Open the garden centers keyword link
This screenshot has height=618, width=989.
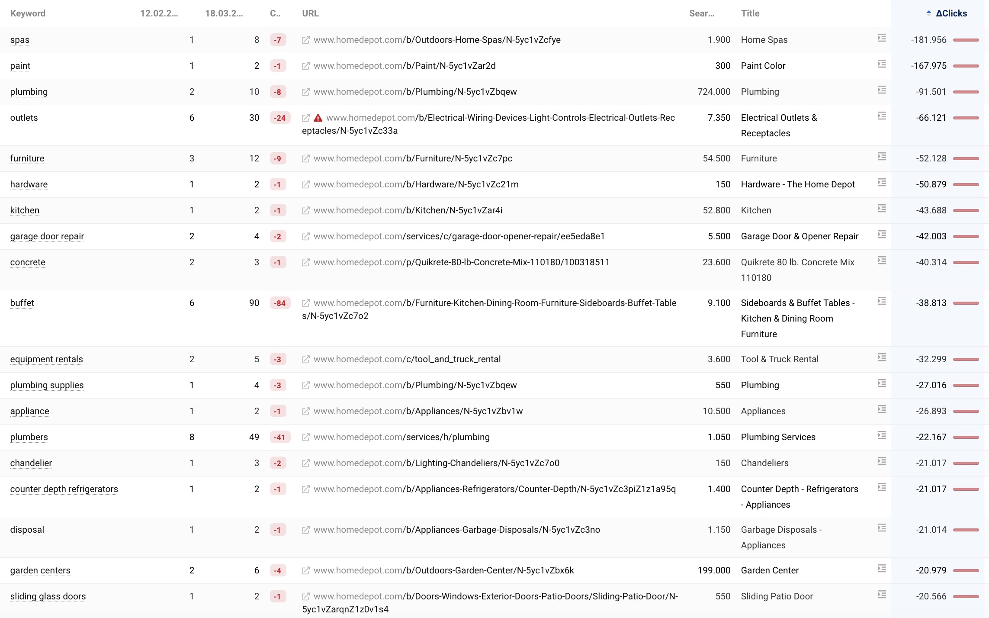[40, 570]
